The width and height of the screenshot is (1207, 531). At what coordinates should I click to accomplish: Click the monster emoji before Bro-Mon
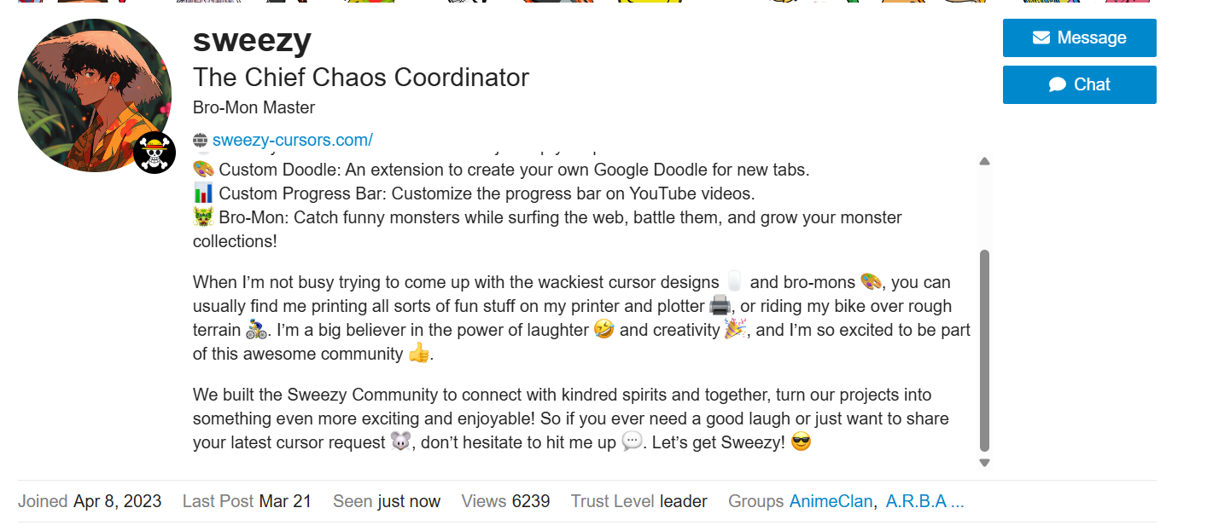tap(203, 217)
